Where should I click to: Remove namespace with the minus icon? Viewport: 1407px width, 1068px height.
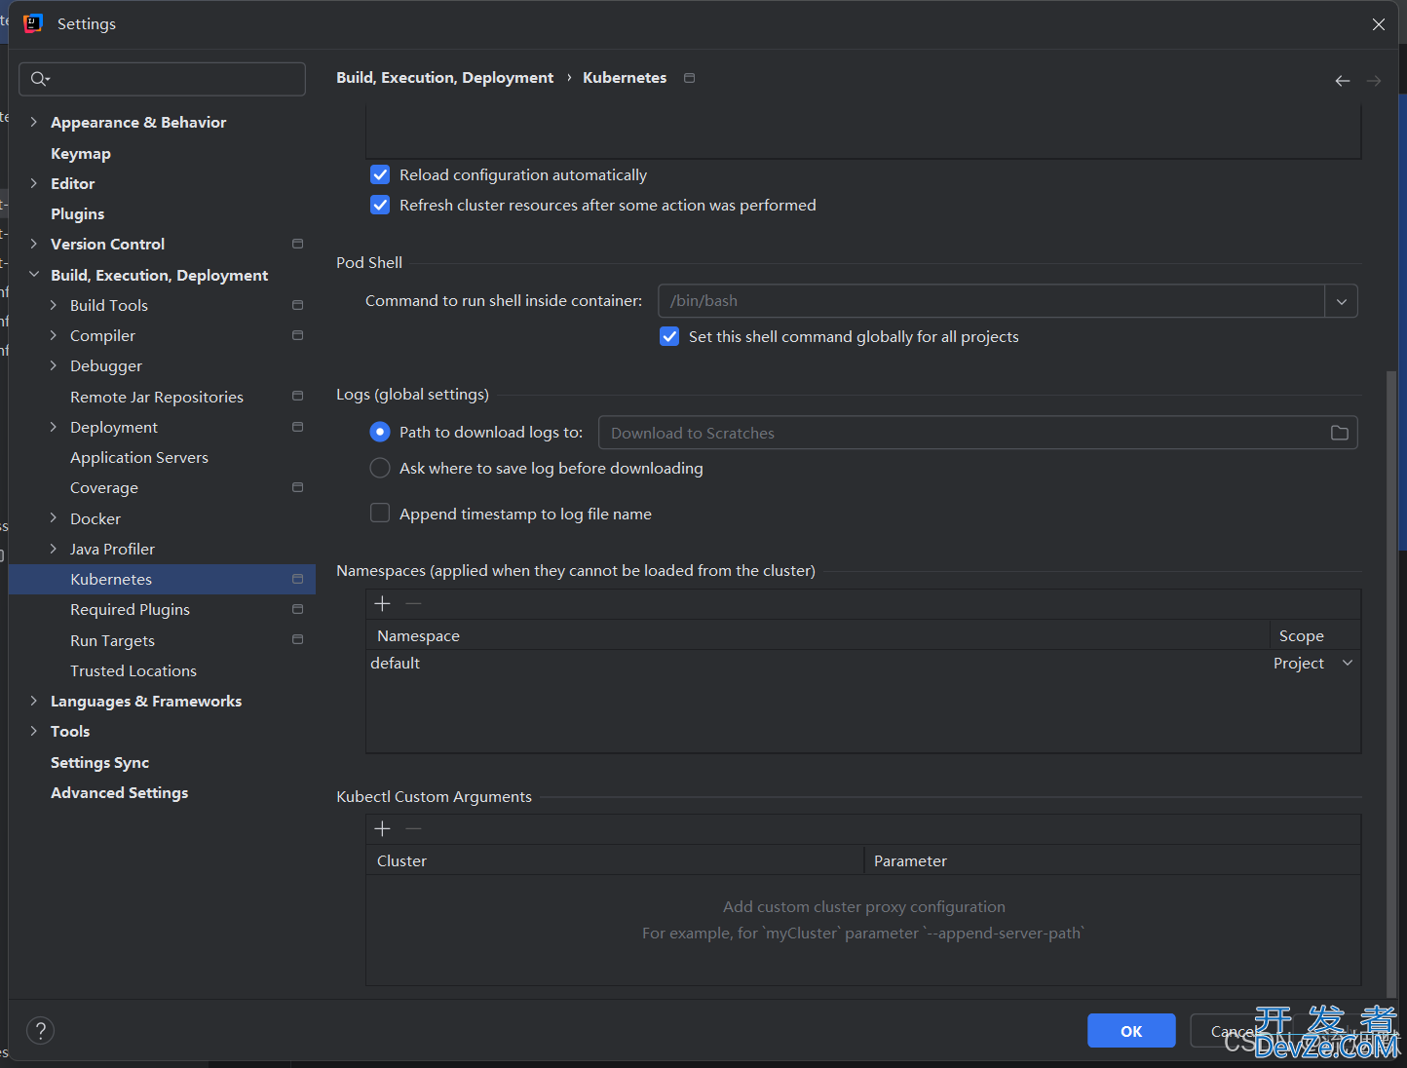pyautogui.click(x=413, y=604)
